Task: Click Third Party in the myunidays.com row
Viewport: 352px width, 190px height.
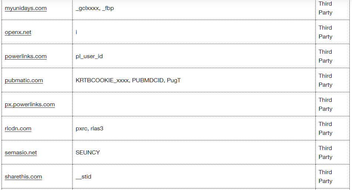Action: point(325,8)
